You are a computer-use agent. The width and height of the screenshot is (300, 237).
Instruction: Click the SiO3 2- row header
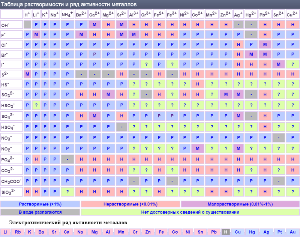11,192
